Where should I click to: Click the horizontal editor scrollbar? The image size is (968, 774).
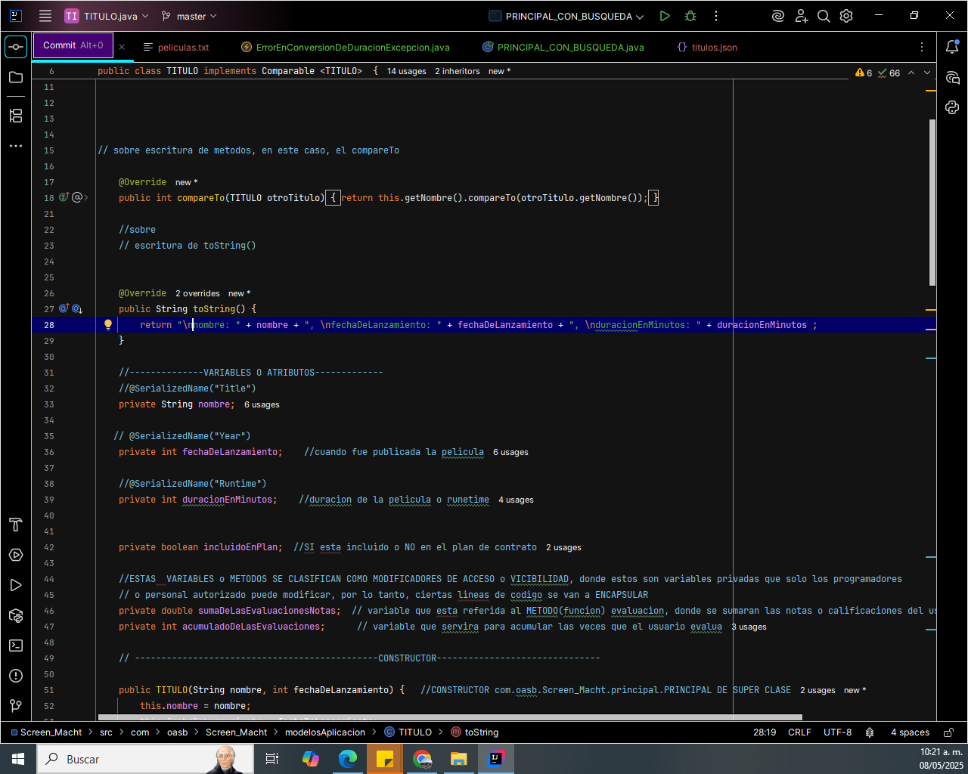click(x=449, y=717)
